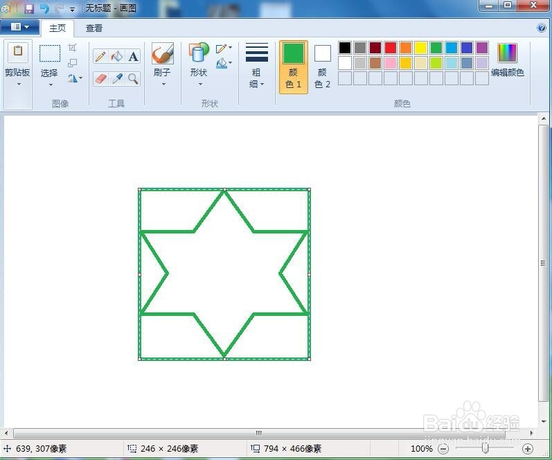Pick the purple color swatch
Screen dimensions: 552x460
pyautogui.click(x=481, y=48)
